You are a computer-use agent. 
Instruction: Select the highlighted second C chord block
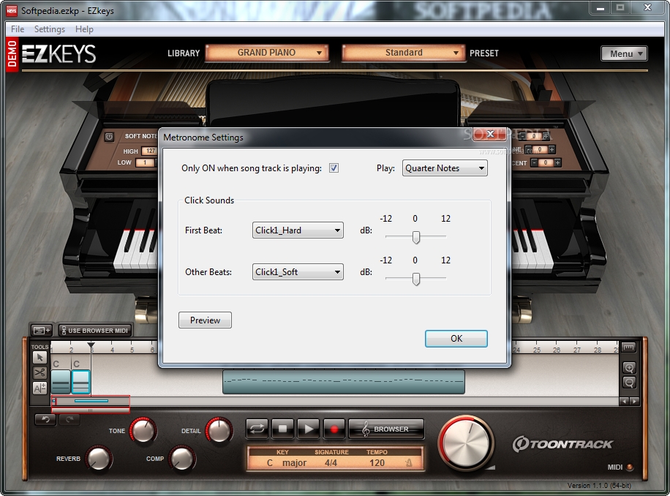click(80, 381)
